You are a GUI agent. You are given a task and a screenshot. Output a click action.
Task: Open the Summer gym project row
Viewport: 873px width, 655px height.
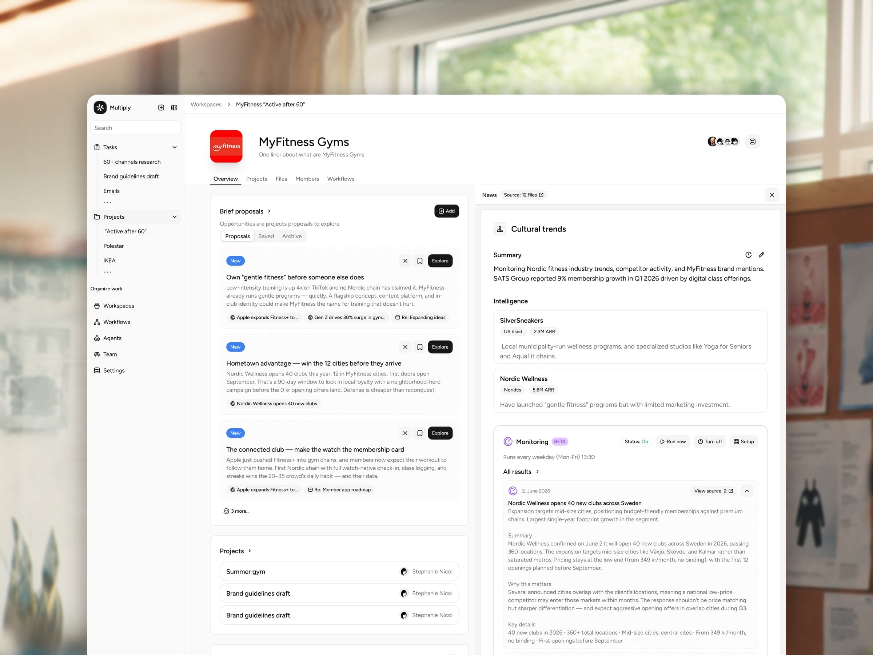tap(339, 572)
